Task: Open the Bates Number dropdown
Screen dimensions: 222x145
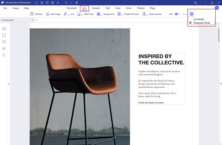Action: (x=147, y=15)
